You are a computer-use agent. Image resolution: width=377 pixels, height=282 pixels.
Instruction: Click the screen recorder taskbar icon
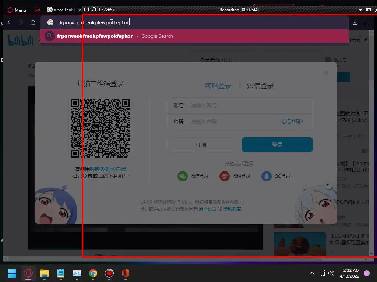(x=109, y=273)
